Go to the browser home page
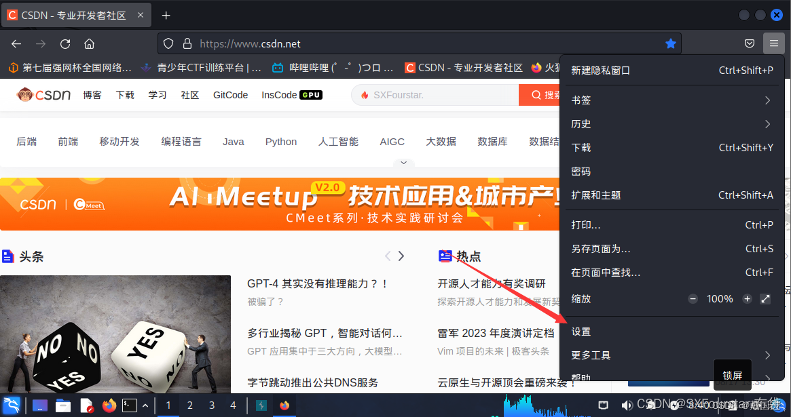Image resolution: width=791 pixels, height=417 pixels. (x=90, y=44)
